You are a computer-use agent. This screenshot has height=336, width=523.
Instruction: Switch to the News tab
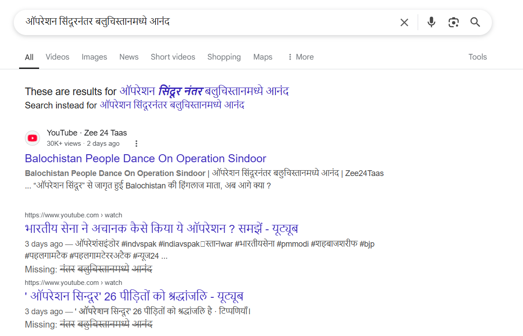pos(128,57)
